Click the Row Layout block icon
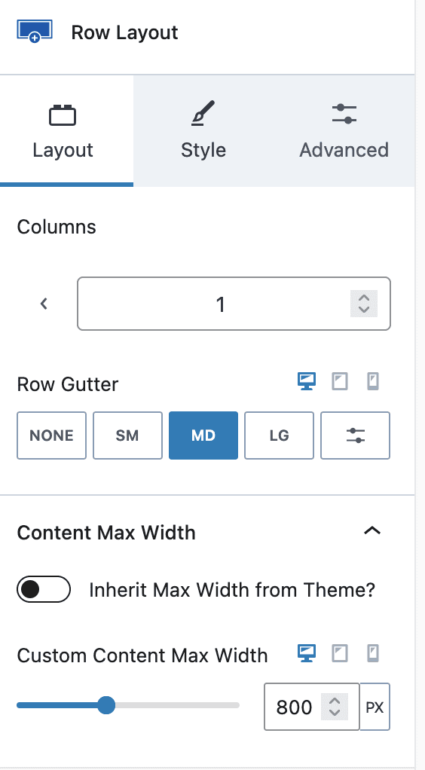This screenshot has width=425, height=770. coord(35,32)
